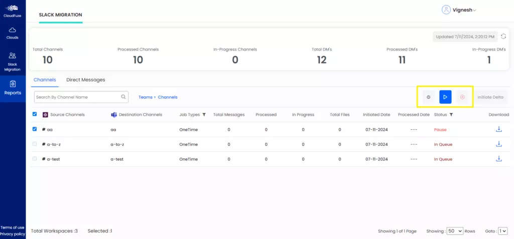Focus the Search By Channel Name field

(x=81, y=97)
